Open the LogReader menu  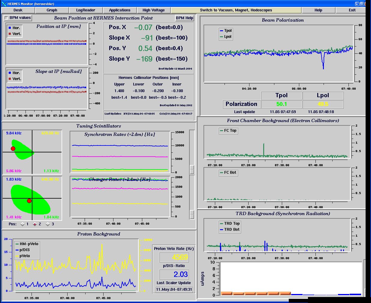(86, 10)
